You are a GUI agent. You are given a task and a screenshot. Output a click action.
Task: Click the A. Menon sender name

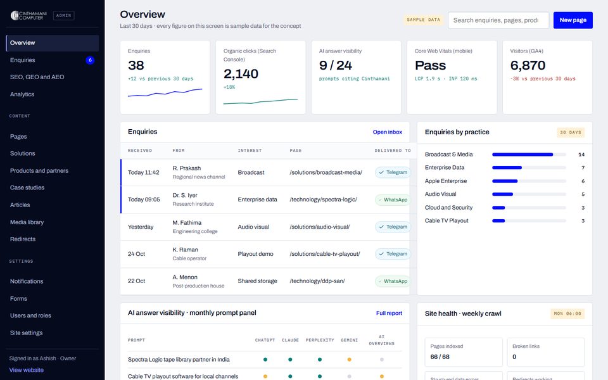click(x=185, y=277)
